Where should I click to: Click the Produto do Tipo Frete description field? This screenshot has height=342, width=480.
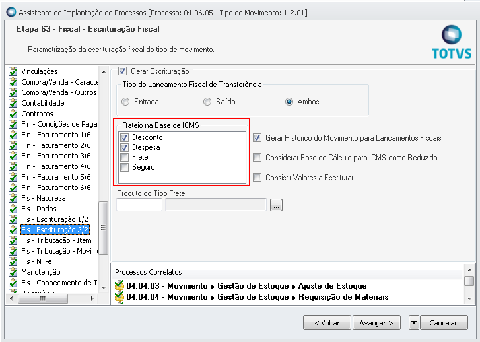click(x=216, y=205)
